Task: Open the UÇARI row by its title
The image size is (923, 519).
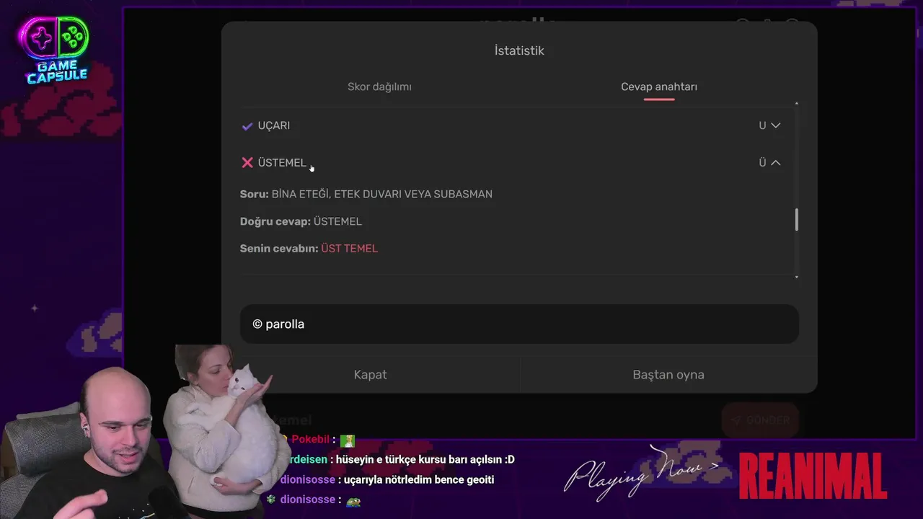Action: click(274, 125)
